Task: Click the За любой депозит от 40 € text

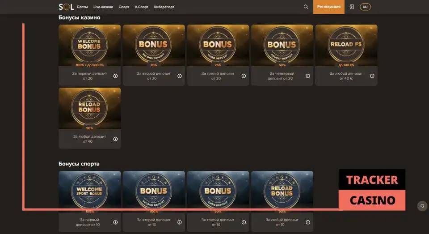Action: coord(346,76)
